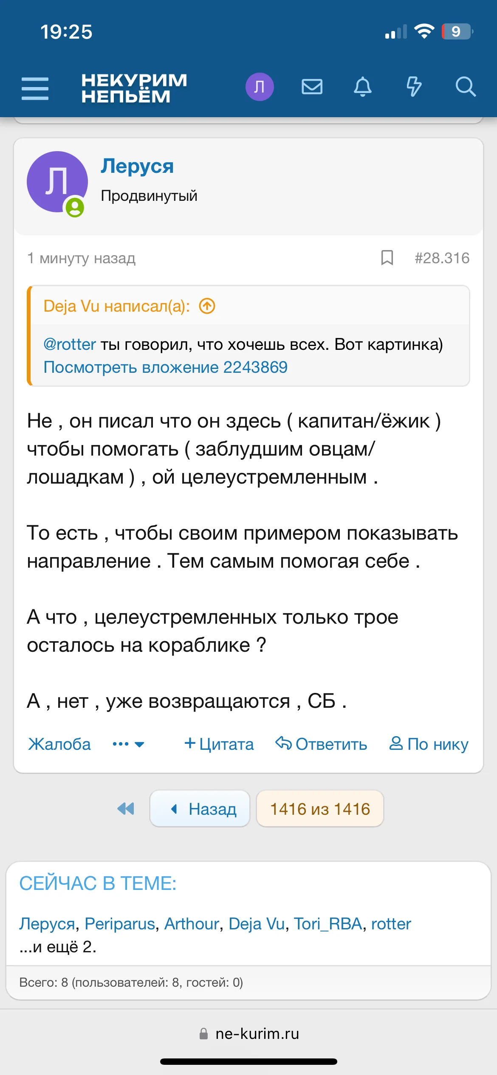Screen dimensions: 497x1075
Task: Open private messages envelope icon
Action: coord(311,87)
